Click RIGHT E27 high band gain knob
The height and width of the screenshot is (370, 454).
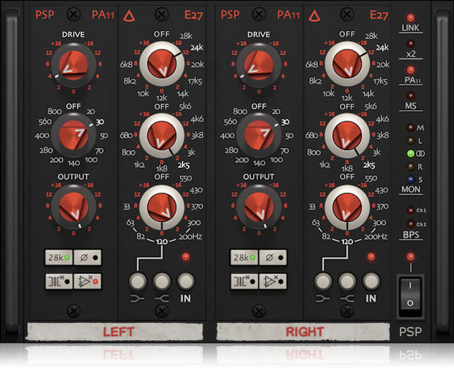tap(347, 64)
